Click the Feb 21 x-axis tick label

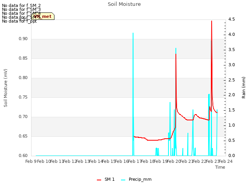point(187,161)
